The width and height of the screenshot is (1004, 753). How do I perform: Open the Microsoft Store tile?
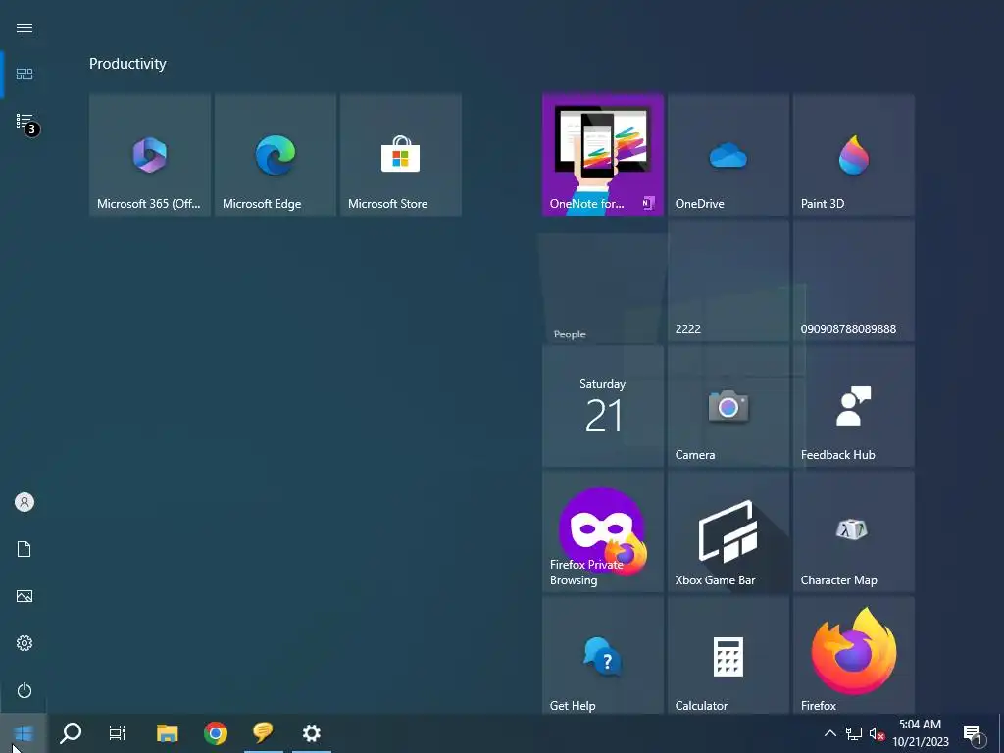pyautogui.click(x=401, y=154)
